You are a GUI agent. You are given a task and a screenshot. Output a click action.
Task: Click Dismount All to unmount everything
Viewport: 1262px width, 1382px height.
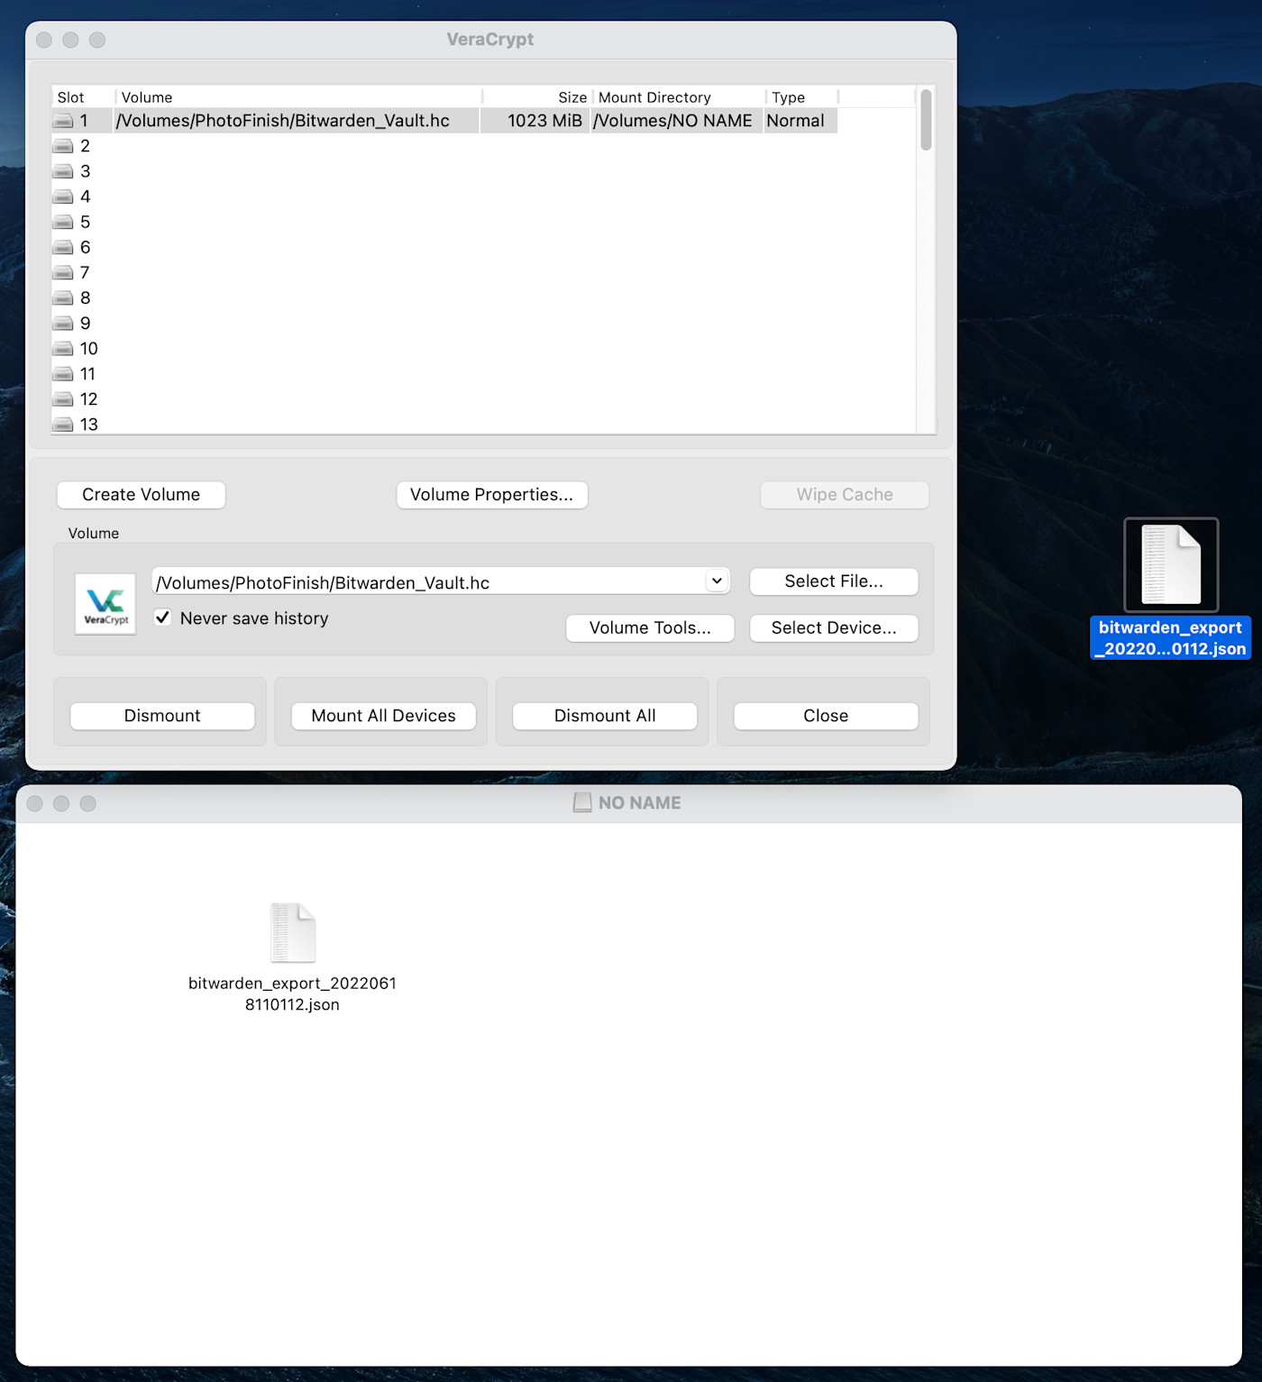pos(604,715)
